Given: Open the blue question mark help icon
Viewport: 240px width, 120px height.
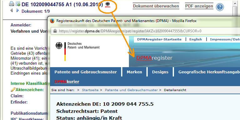Looking at the screenshot, I should (x=220, y=7).
